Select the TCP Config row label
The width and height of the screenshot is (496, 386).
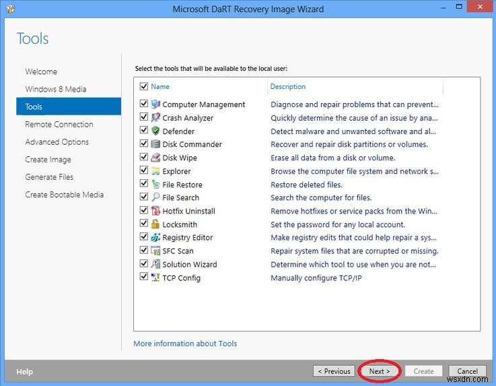(182, 278)
